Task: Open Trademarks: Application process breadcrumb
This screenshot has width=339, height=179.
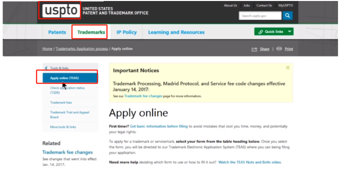Action: pyautogui.click(x=82, y=49)
